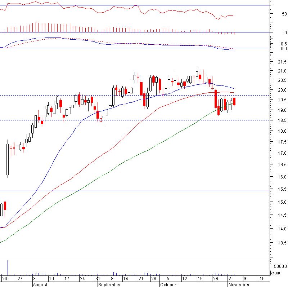288x287 pixels.
Task: Click the date label 8 on time axis
Action: pyautogui.click(x=112, y=279)
